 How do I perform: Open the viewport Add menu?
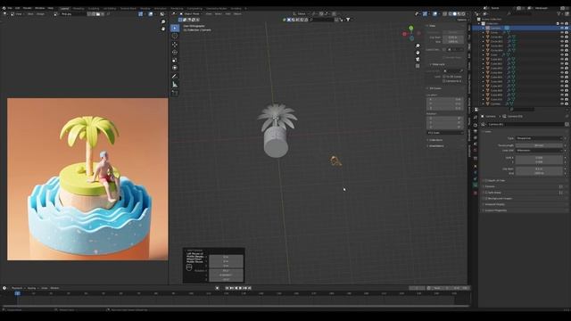coord(228,14)
